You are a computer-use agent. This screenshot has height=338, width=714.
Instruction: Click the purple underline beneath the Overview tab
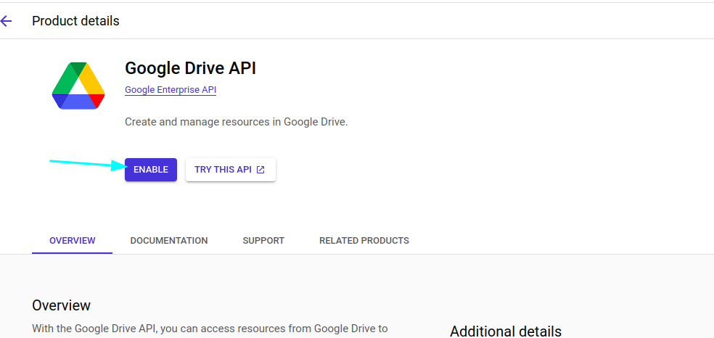[x=72, y=253]
